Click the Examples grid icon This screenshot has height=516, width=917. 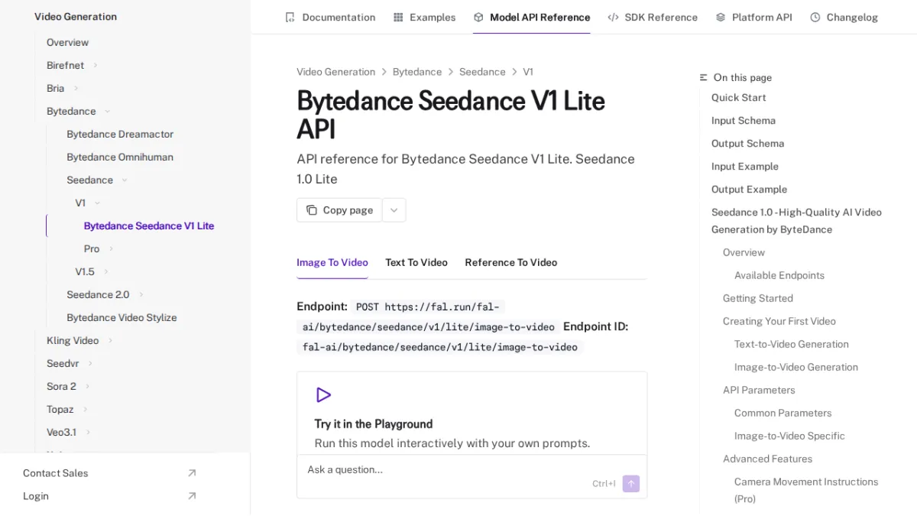pyautogui.click(x=398, y=17)
